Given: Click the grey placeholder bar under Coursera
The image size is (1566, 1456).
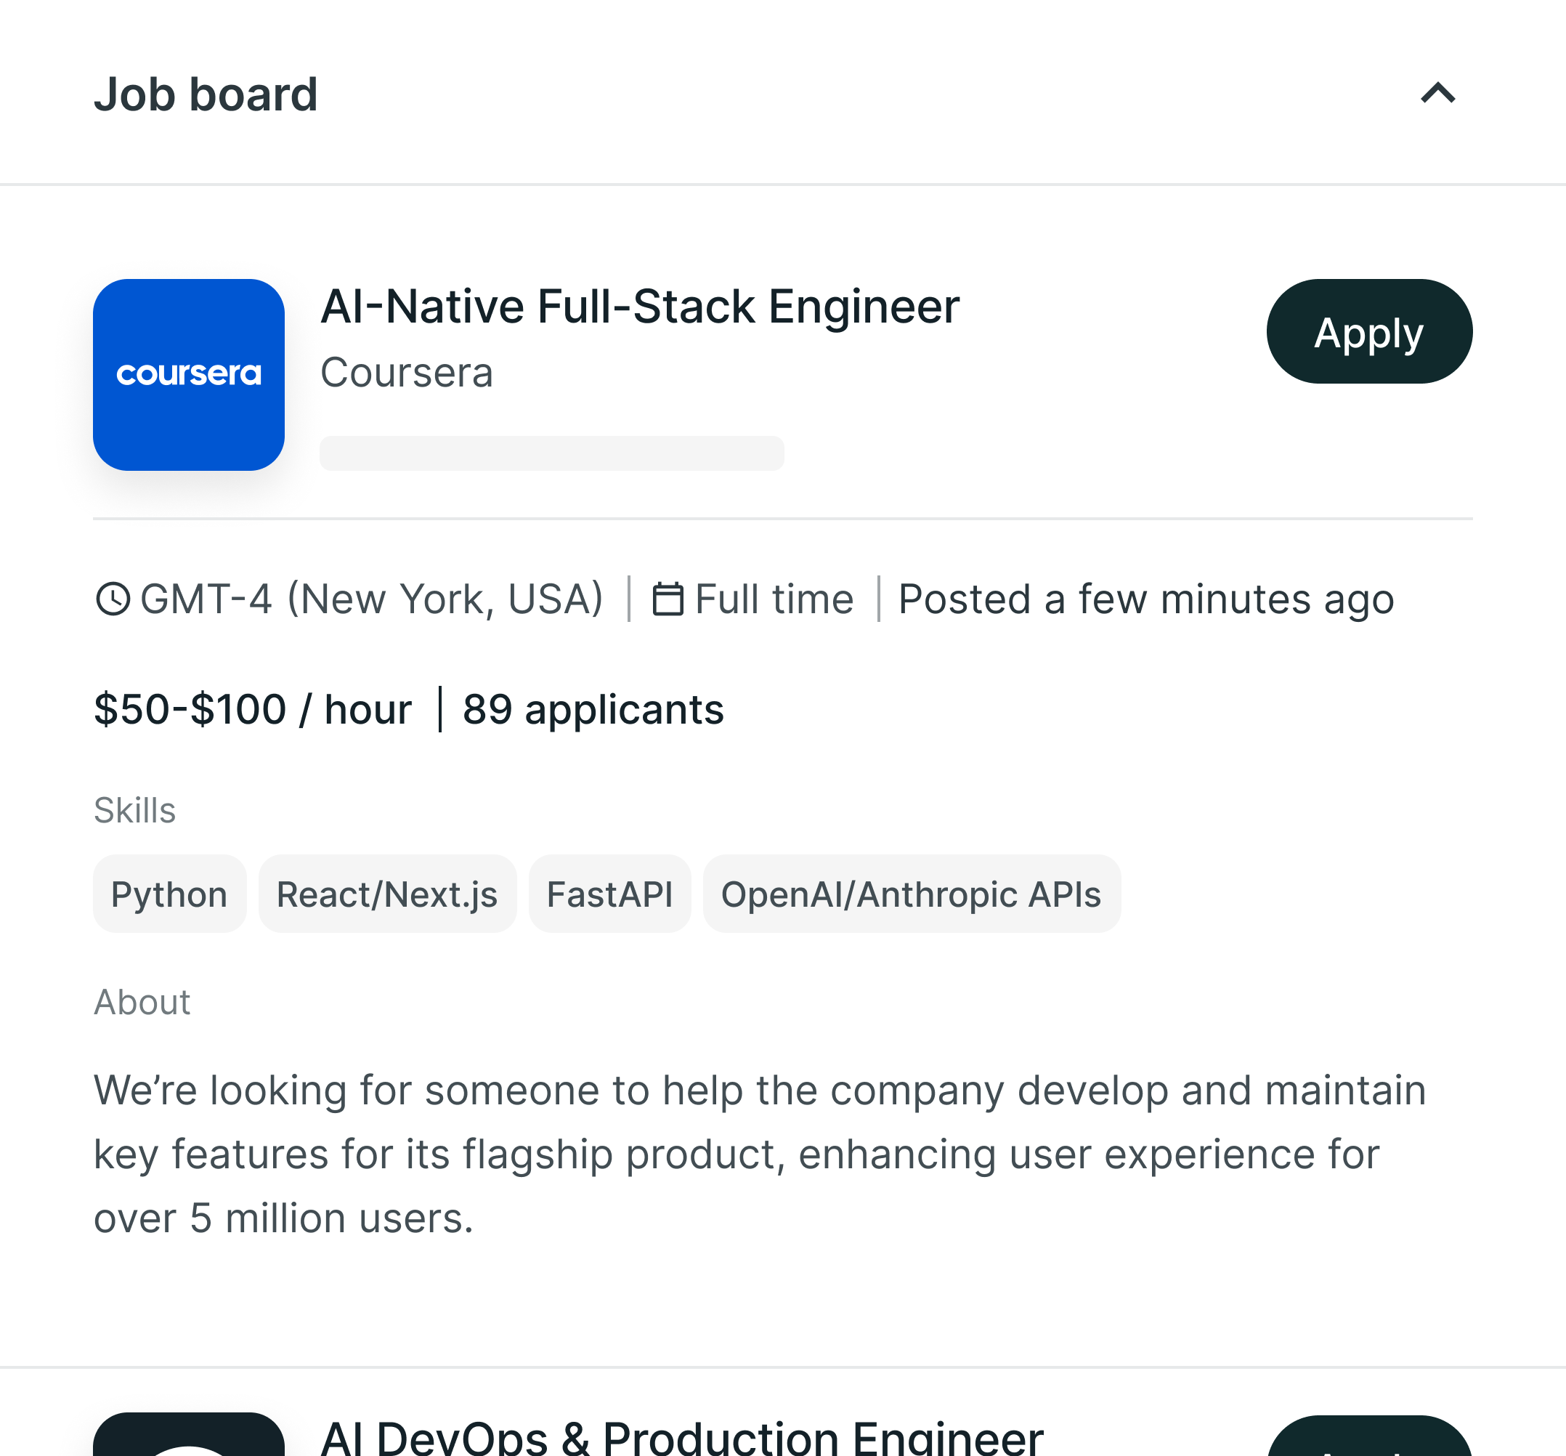Looking at the screenshot, I should (x=551, y=453).
